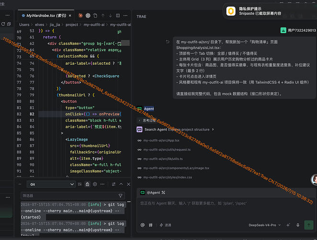Send message with green arrow button
This screenshot has width=317, height=240.
click(x=309, y=225)
